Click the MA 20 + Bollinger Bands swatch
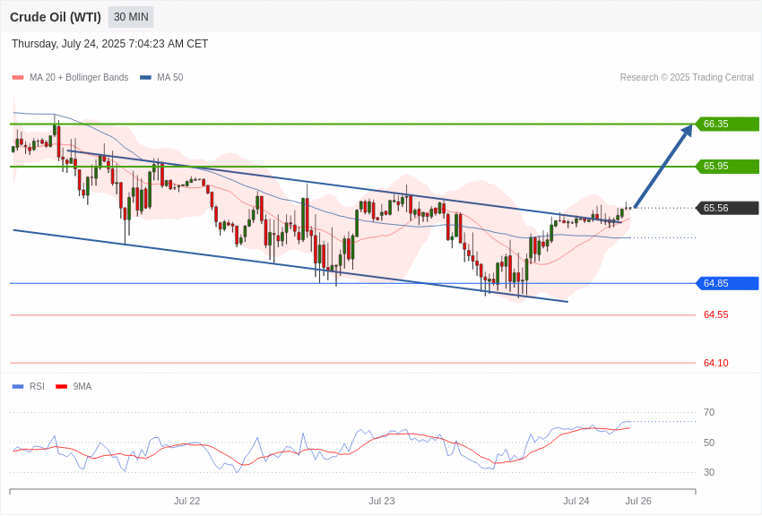Viewport: 762px width, 516px height. [18, 78]
